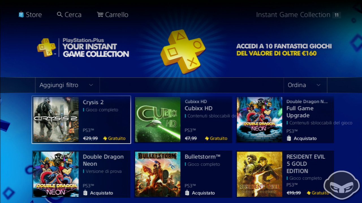Select the Cerca menu label
362x203 pixels.
73,15
